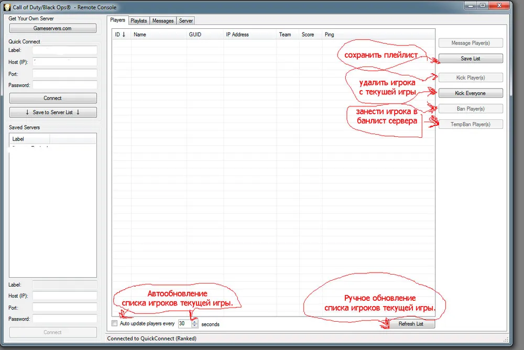
Task: Sort players by ID column
Action: click(121, 35)
